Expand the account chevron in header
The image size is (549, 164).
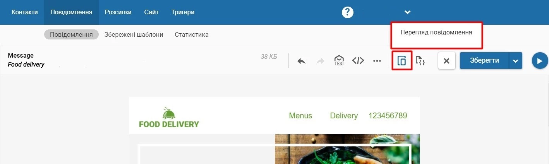(407, 12)
